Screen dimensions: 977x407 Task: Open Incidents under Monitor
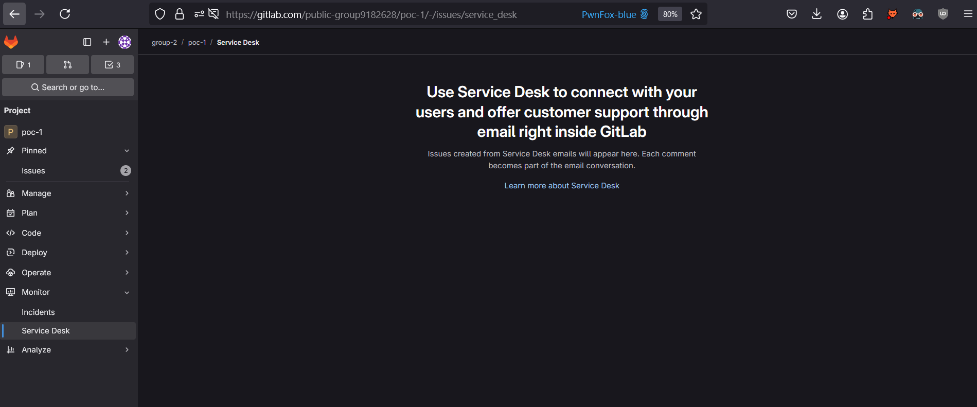[x=38, y=312]
